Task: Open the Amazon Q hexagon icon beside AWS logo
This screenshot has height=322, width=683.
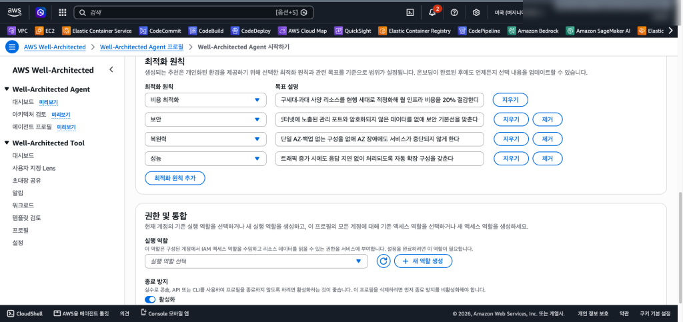Action: click(41, 13)
